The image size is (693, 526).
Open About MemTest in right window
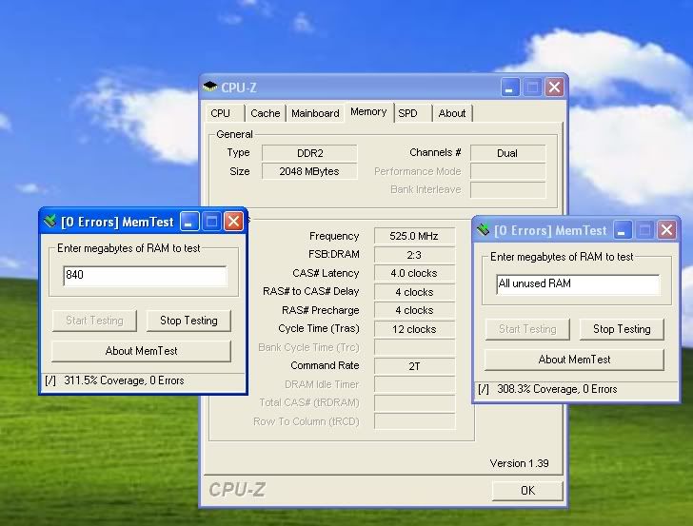(575, 360)
